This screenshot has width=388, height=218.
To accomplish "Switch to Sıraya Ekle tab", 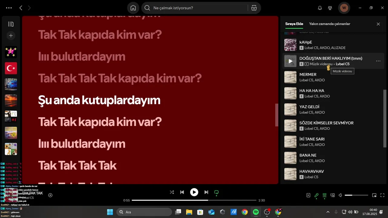I will coord(294,24).
